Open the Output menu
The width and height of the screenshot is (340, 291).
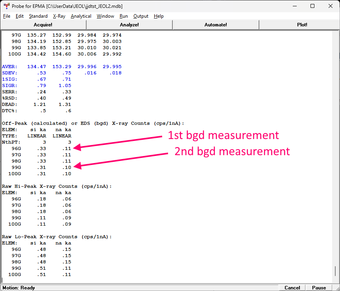click(x=141, y=16)
